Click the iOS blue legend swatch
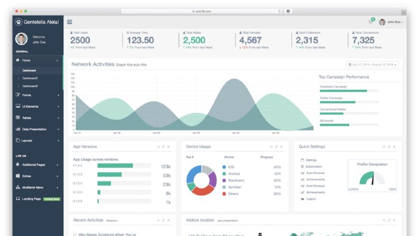 (x=224, y=167)
